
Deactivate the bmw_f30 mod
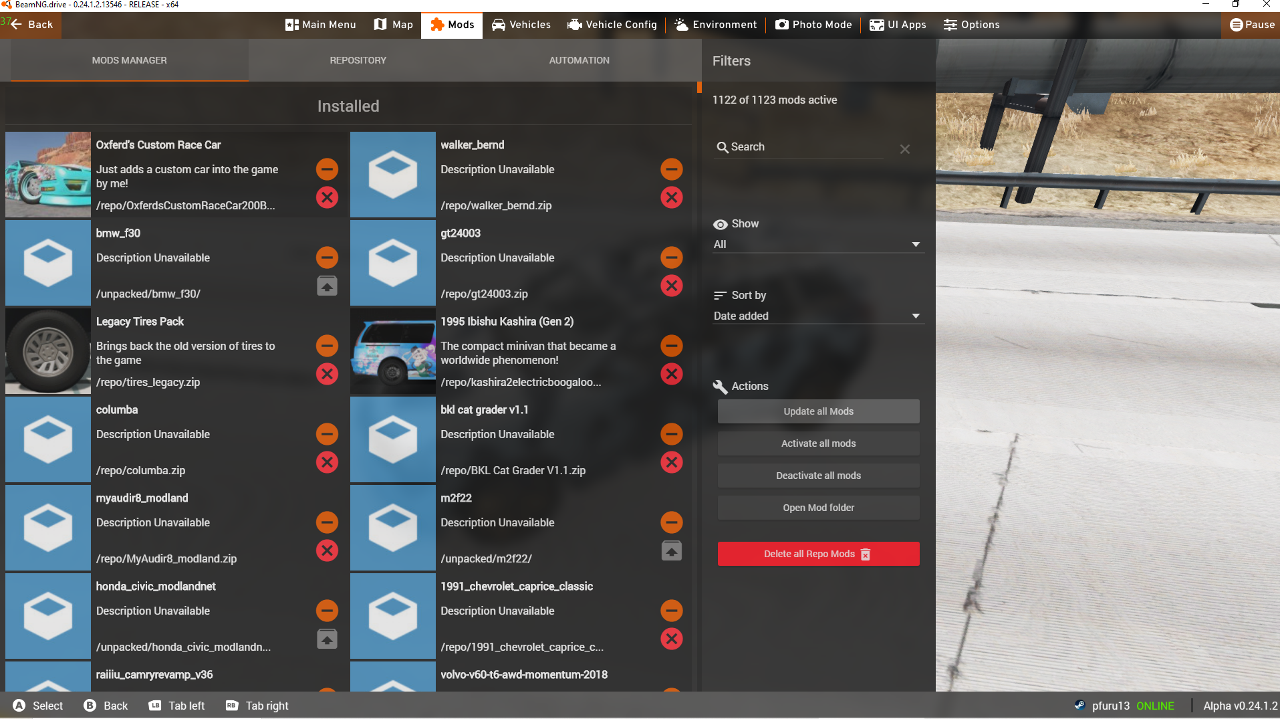327,258
